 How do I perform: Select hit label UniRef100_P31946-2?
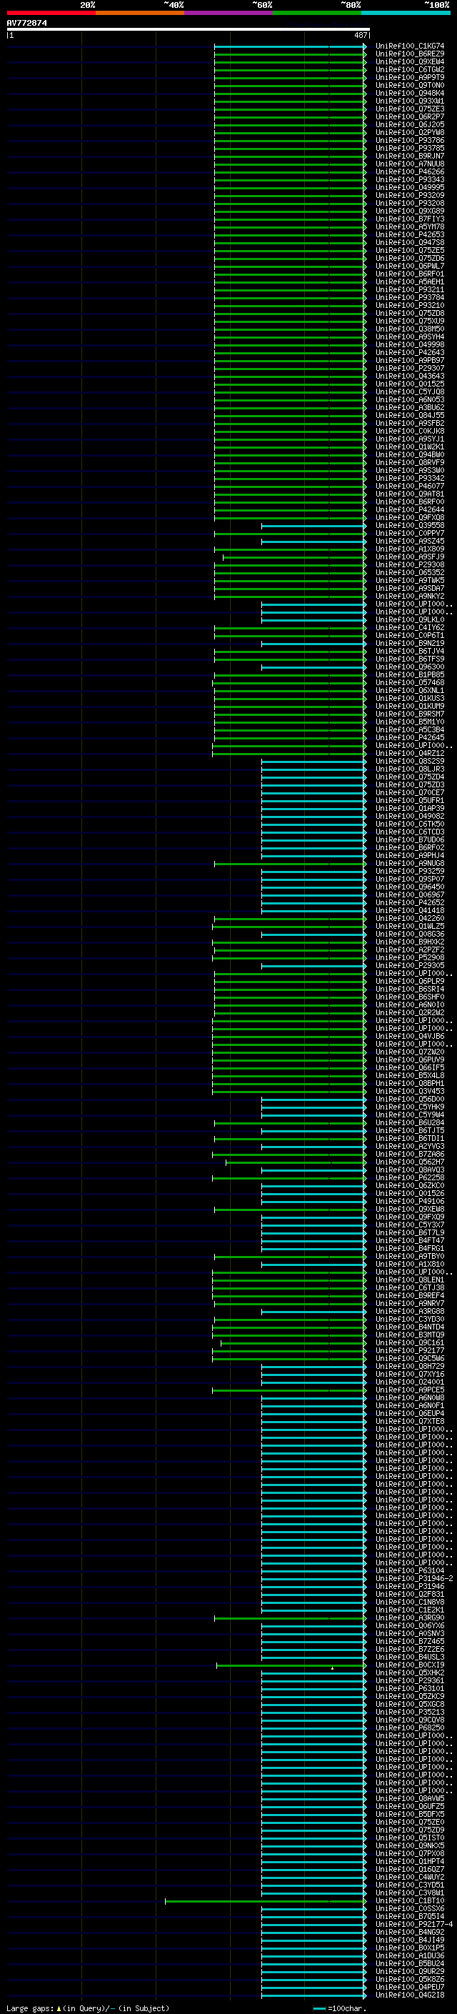(414, 1578)
